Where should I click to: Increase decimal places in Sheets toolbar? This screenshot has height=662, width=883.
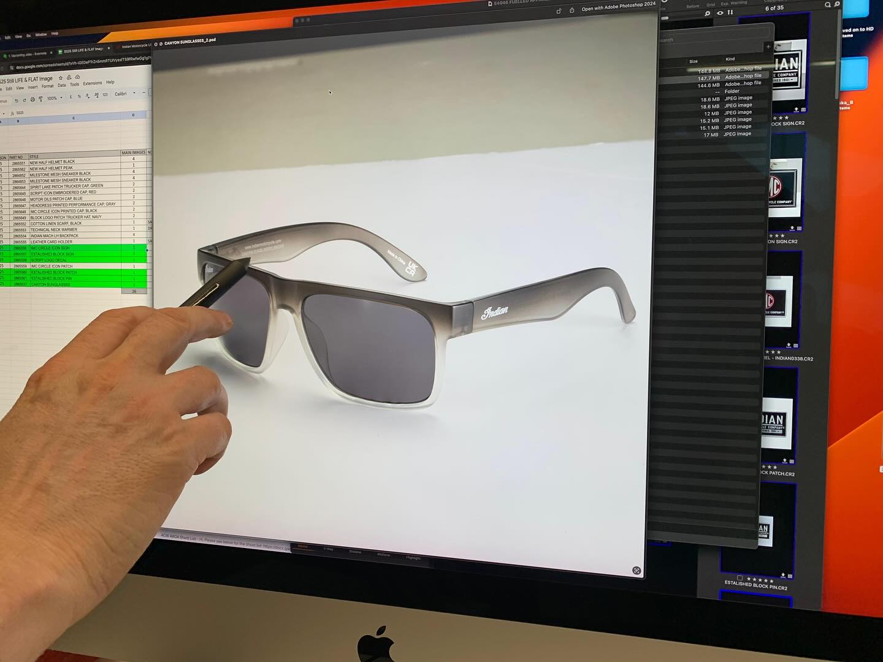tap(96, 95)
